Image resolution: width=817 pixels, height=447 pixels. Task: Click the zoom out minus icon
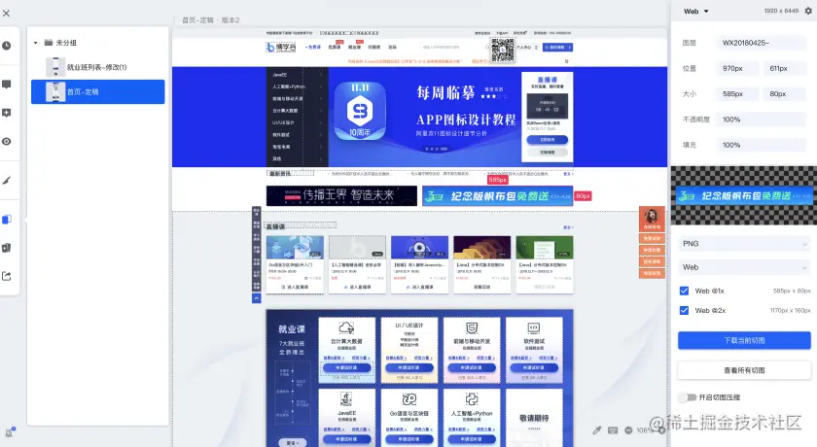tap(628, 430)
